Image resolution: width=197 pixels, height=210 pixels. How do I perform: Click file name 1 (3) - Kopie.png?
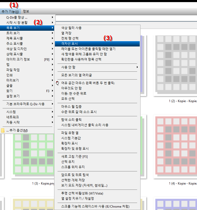[x=43, y=183]
